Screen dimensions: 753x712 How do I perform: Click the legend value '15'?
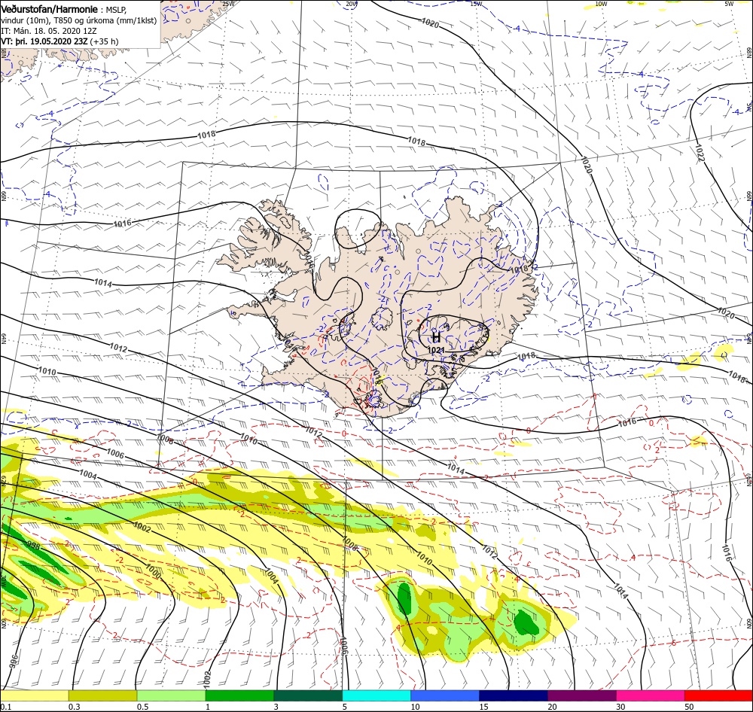483,707
